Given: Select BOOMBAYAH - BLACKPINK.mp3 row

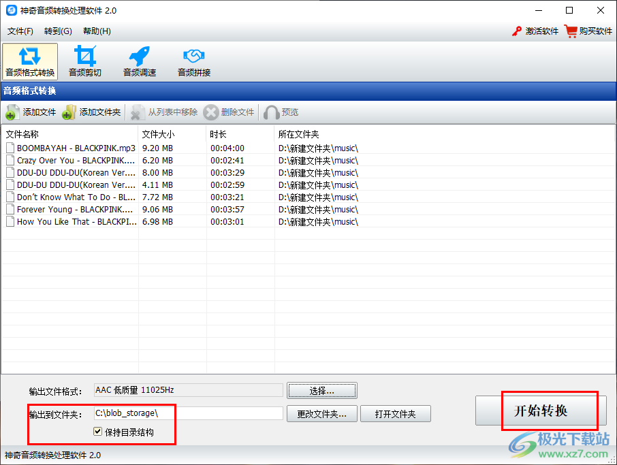Looking at the screenshot, I should pyautogui.click(x=308, y=148).
